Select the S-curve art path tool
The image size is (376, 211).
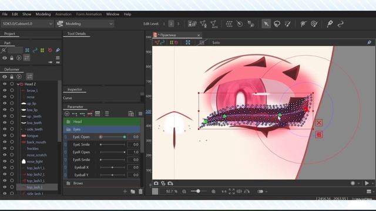click(x=341, y=23)
